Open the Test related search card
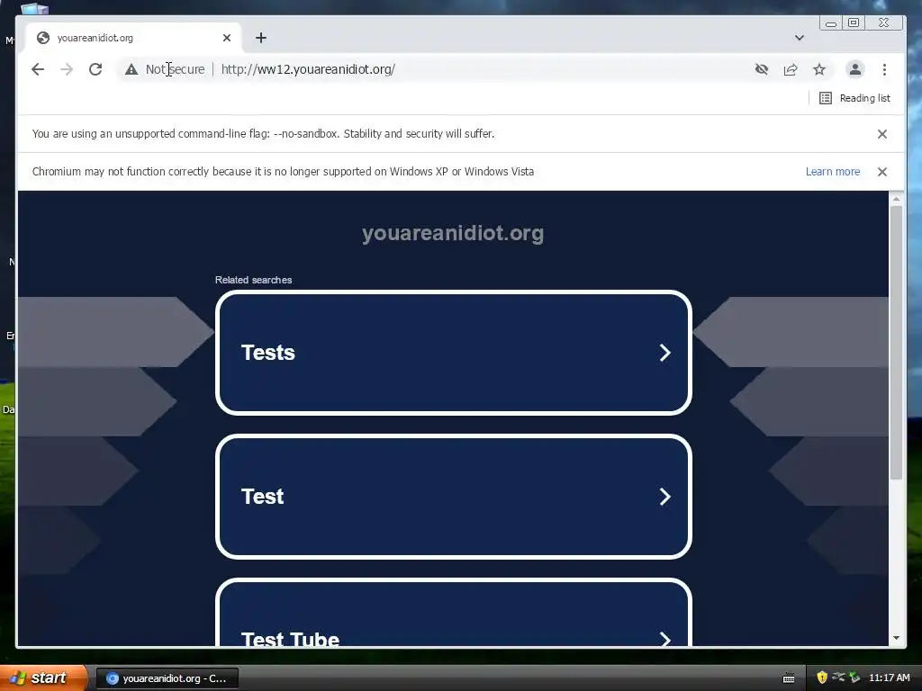922x691 pixels. (x=454, y=497)
